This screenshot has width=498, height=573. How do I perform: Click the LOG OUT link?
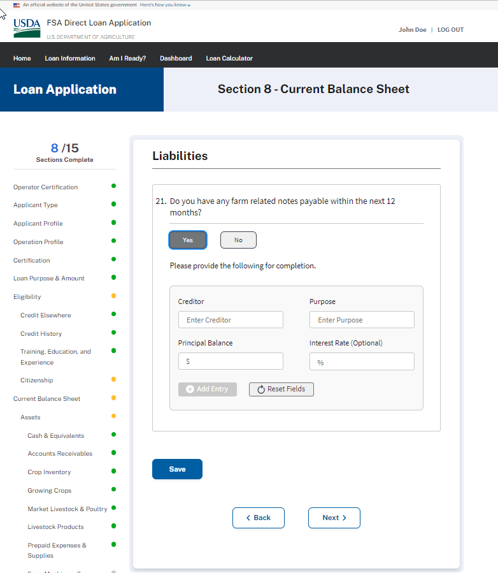(x=450, y=30)
